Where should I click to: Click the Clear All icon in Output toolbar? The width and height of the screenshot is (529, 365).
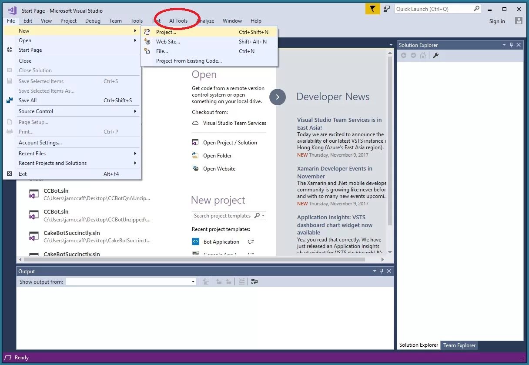coord(241,281)
